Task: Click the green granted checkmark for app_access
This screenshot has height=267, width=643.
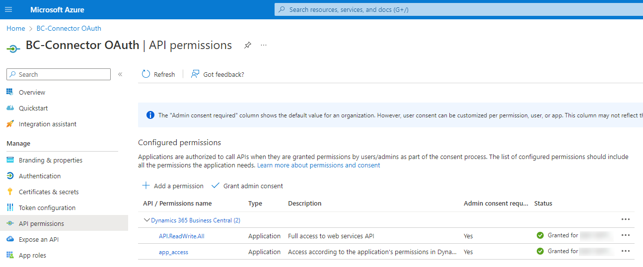Action: coord(540,251)
